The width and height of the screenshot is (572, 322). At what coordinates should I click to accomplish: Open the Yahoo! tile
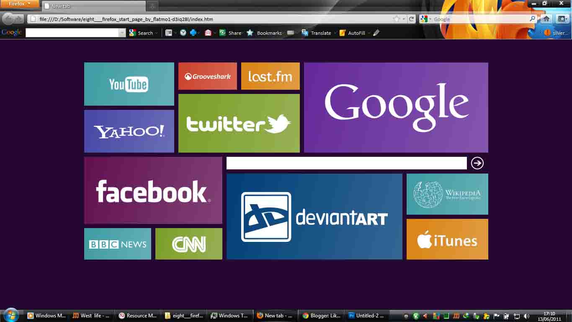(129, 131)
